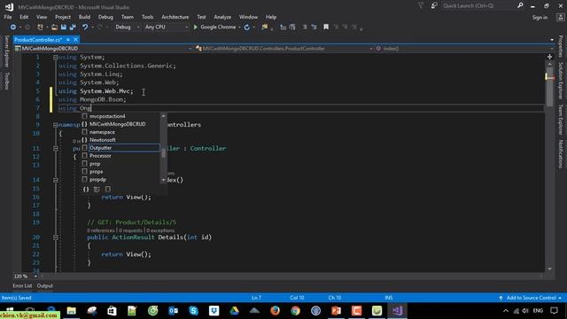Click Add to Source Control in status bar
The image size is (567, 319).
(531, 298)
